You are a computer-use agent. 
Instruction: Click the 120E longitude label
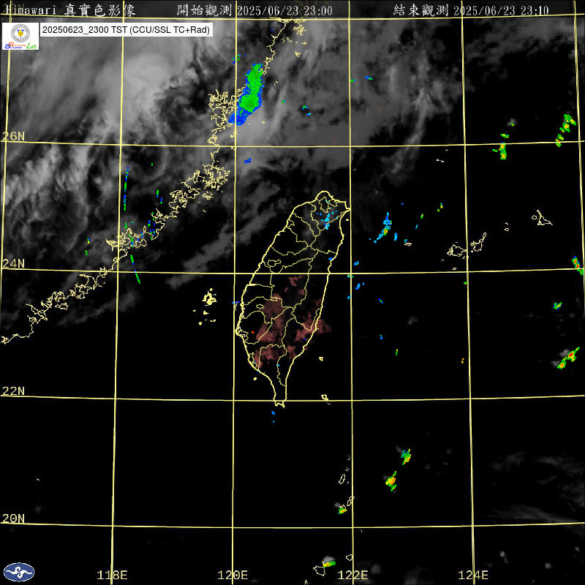pyautogui.click(x=233, y=575)
